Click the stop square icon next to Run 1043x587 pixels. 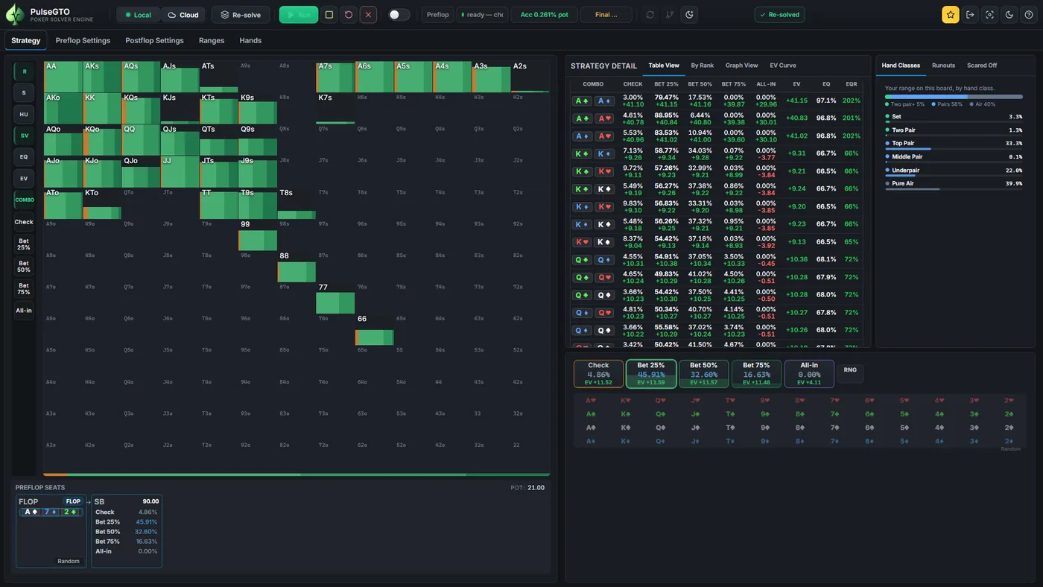click(x=329, y=15)
